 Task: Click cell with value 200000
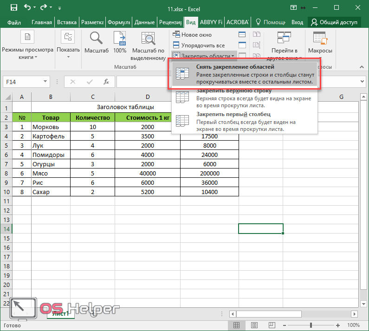pos(210,173)
